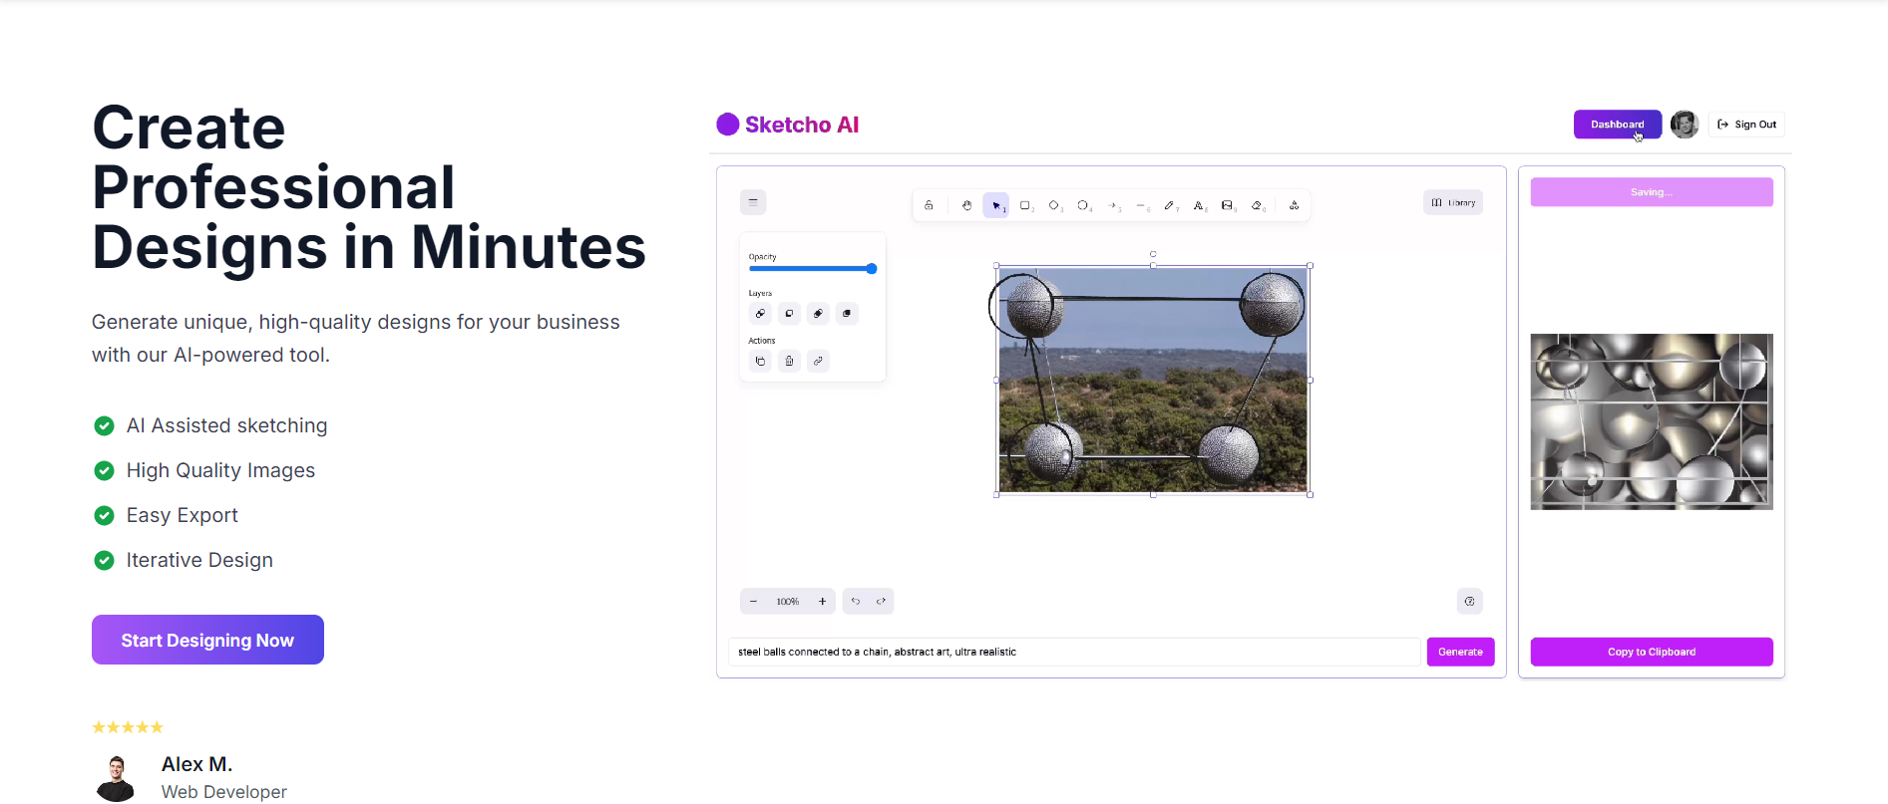The image size is (1888, 804).
Task: Click the bring to front layer icon
Action: tap(847, 314)
